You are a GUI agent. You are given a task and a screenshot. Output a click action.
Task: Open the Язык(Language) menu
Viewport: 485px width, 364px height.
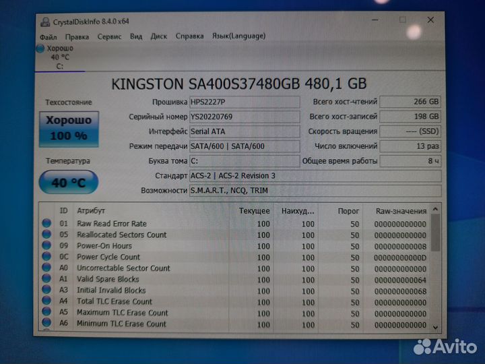coord(238,36)
